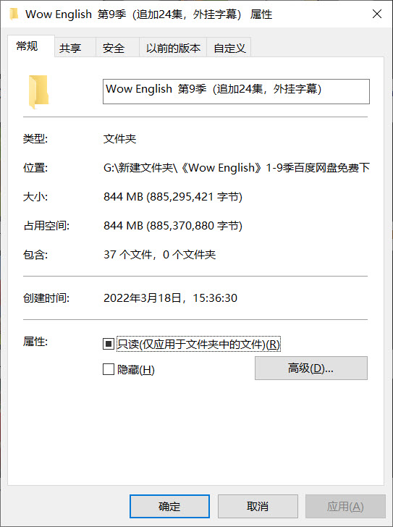Click the folder icon in the title bar
The height and width of the screenshot is (527, 393).
(x=14, y=14)
